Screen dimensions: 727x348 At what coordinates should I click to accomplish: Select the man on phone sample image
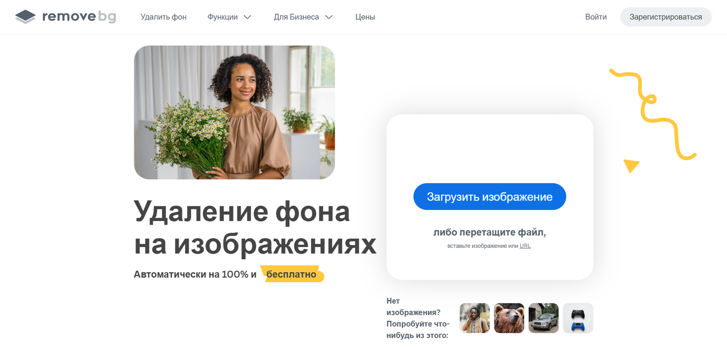click(x=475, y=318)
